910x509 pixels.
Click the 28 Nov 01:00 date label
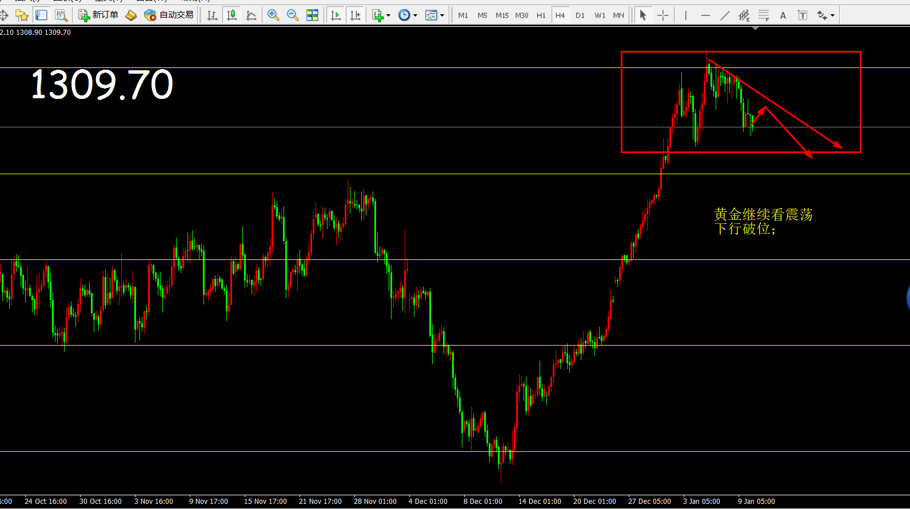coord(375,502)
